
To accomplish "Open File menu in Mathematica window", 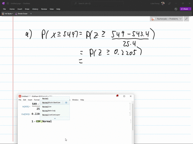I will (x=20, y=100).
